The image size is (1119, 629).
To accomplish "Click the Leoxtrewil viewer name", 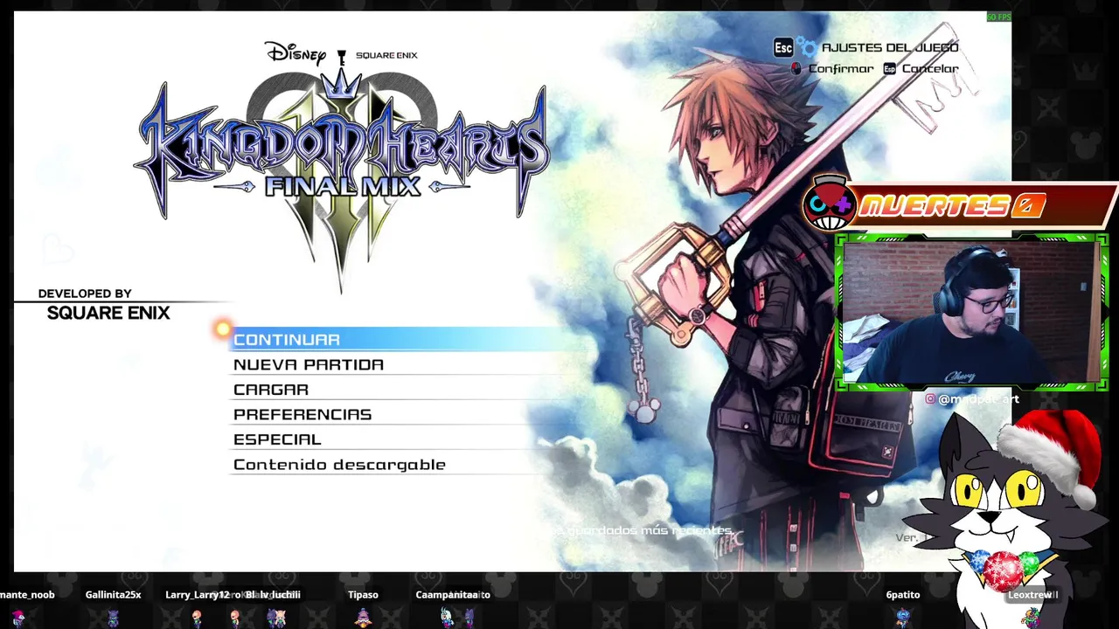I will point(1032,594).
